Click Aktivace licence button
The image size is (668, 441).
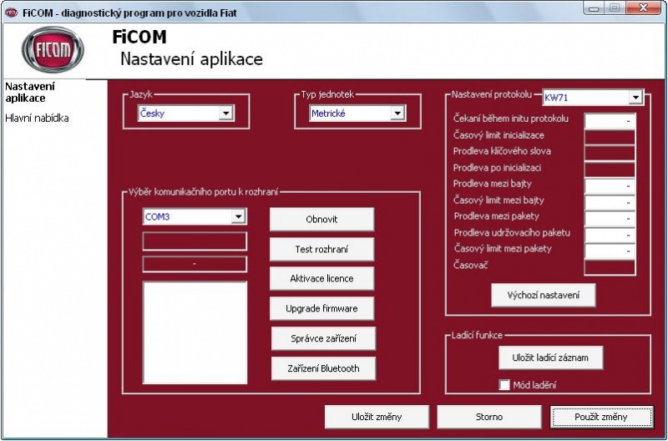[x=321, y=279]
